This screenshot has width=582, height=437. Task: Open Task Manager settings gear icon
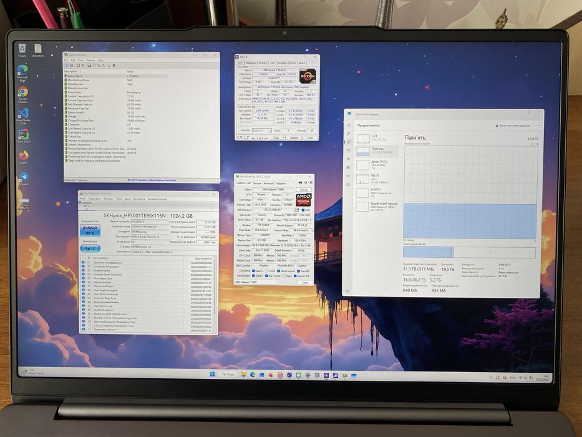[x=347, y=291]
